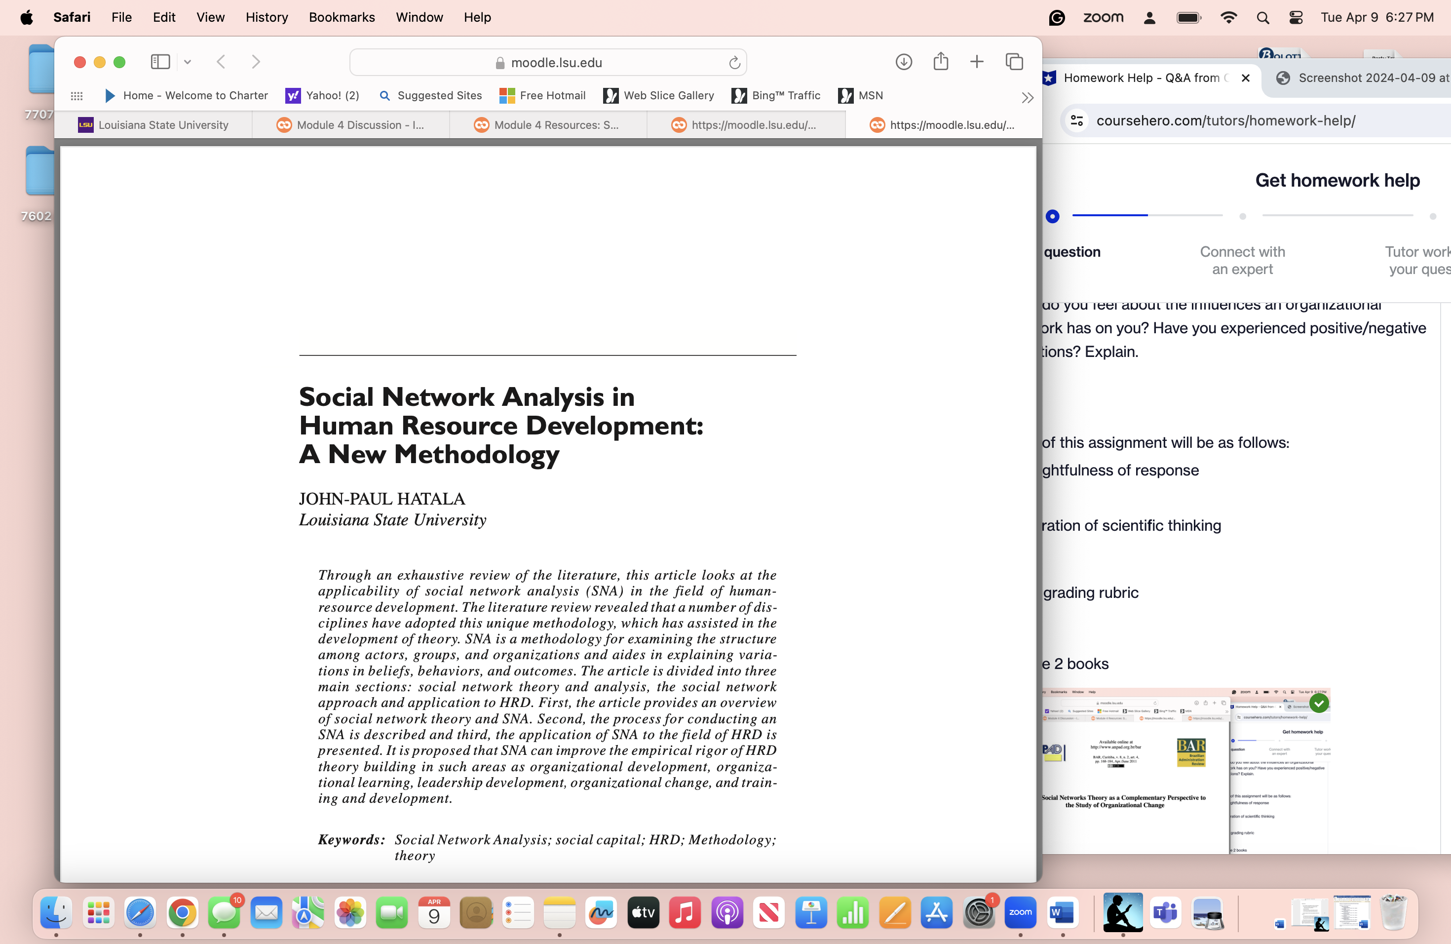The height and width of the screenshot is (944, 1451).
Task: Expand the sidebar options dropdown arrow
Action: (x=188, y=62)
